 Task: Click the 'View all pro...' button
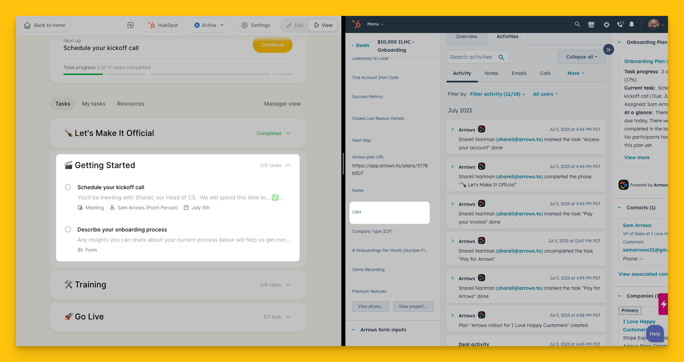pyautogui.click(x=370, y=306)
